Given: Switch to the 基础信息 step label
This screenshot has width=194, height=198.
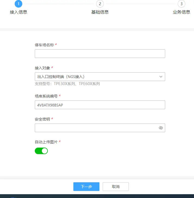Looking at the screenshot, I should click(x=100, y=12).
